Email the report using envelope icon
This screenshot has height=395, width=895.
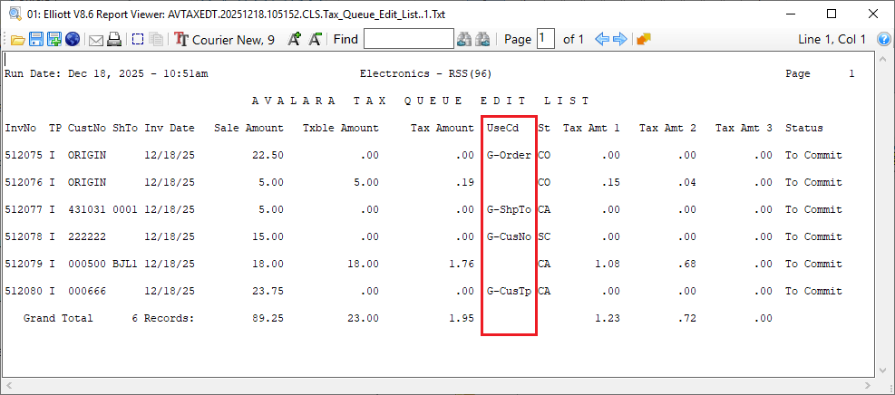(x=95, y=39)
